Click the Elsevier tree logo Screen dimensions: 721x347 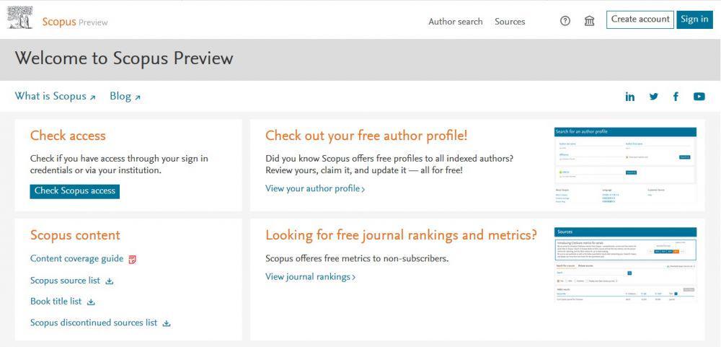[x=19, y=17]
